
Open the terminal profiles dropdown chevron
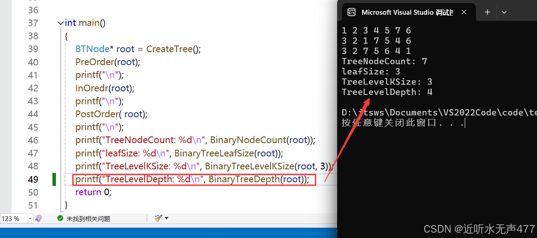click(x=504, y=12)
